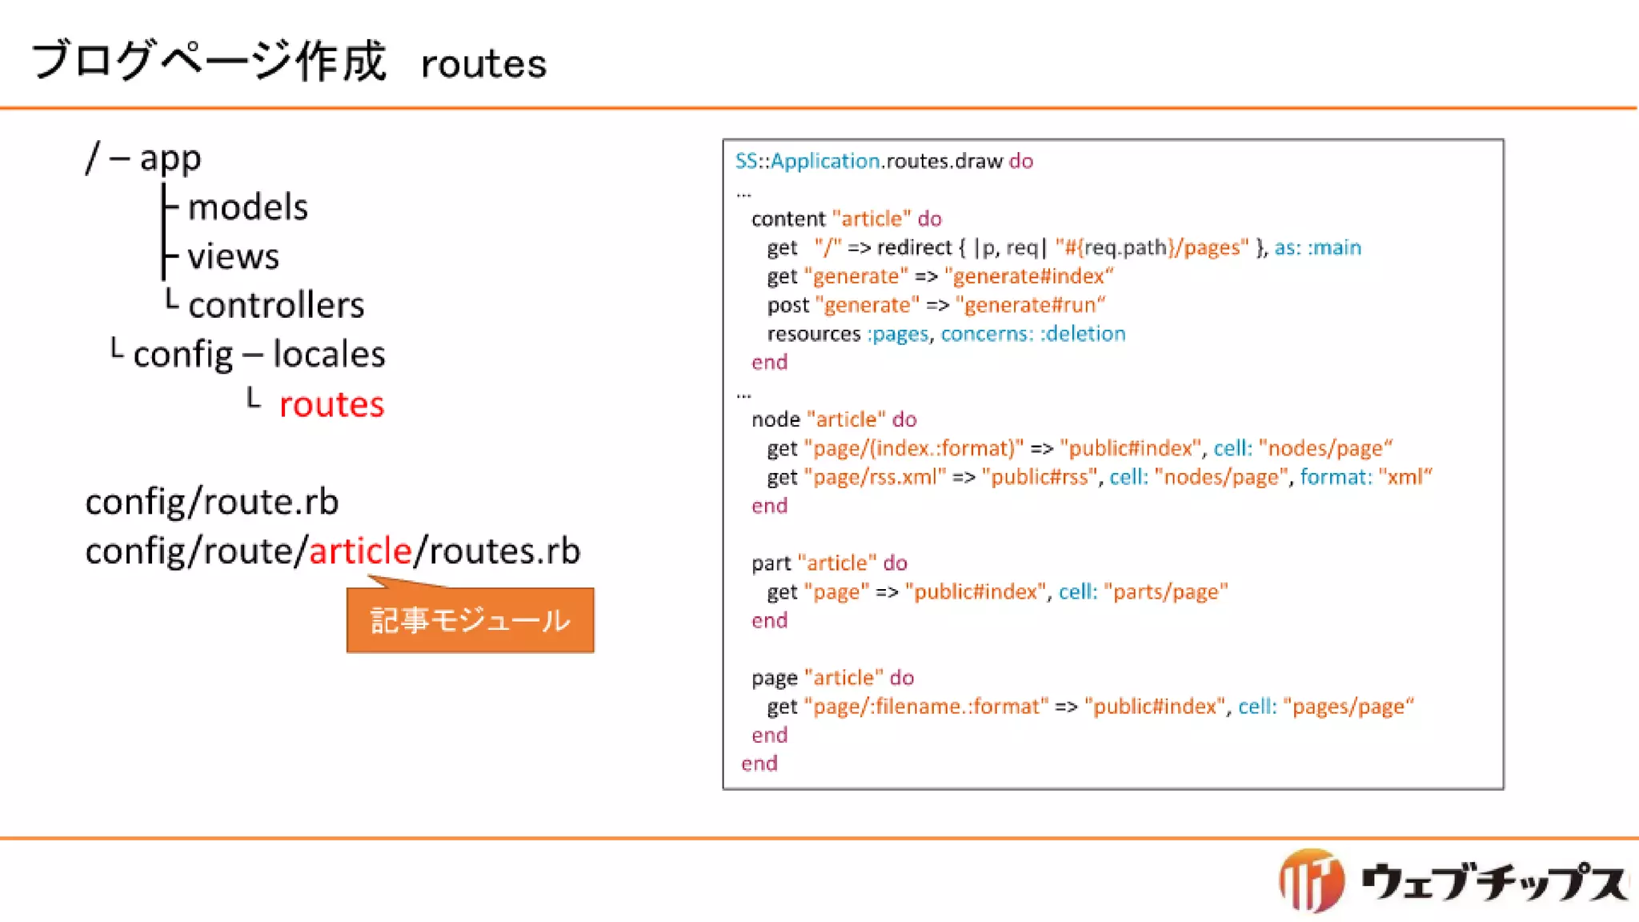Image resolution: width=1639 pixels, height=922 pixels.
Task: Click the node "article" do line
Action: (x=833, y=419)
